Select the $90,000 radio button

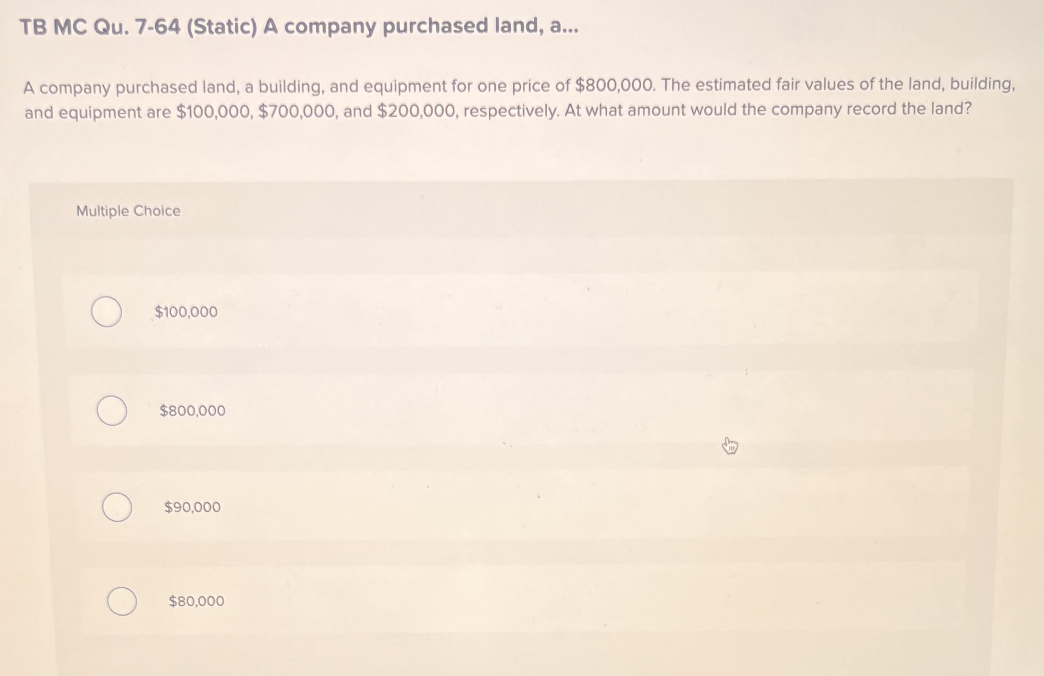(118, 506)
